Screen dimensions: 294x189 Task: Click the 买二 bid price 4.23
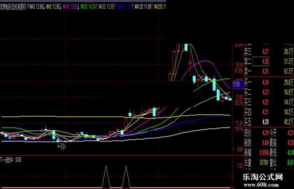(265, 92)
